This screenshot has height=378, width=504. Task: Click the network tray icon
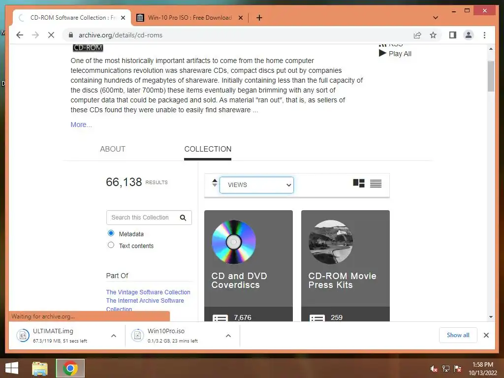coord(446,369)
